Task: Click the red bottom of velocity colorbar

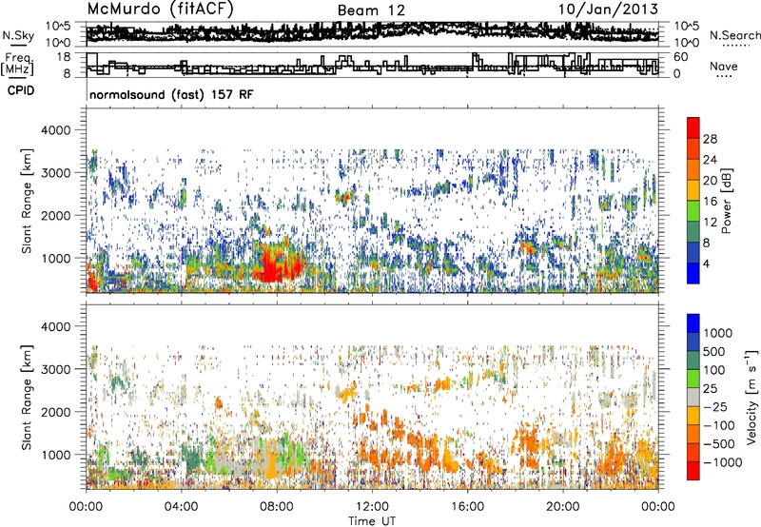Action: click(693, 471)
